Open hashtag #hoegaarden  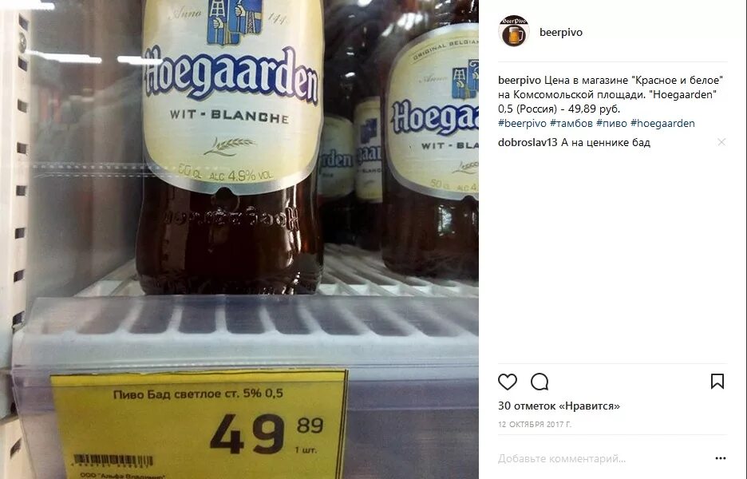coord(662,123)
